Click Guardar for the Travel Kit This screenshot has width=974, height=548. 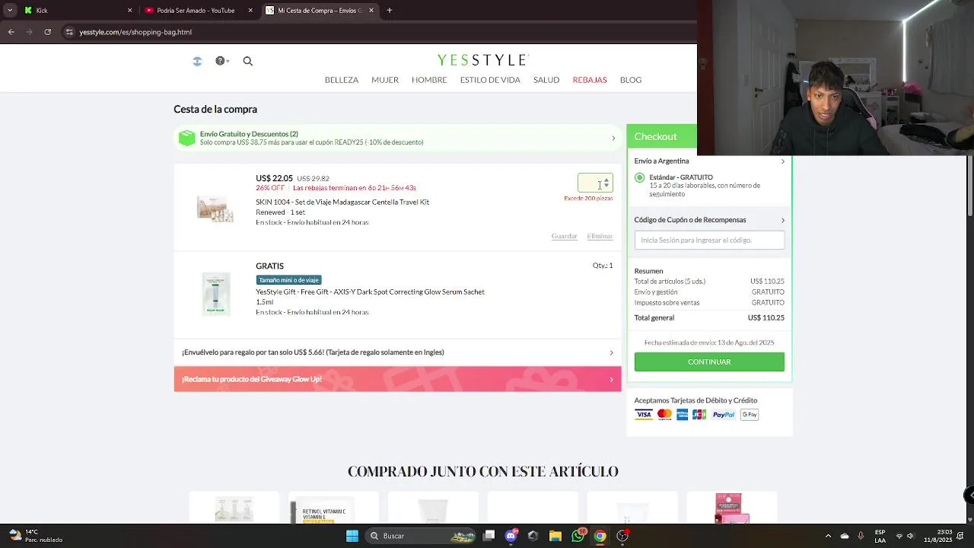click(x=565, y=236)
